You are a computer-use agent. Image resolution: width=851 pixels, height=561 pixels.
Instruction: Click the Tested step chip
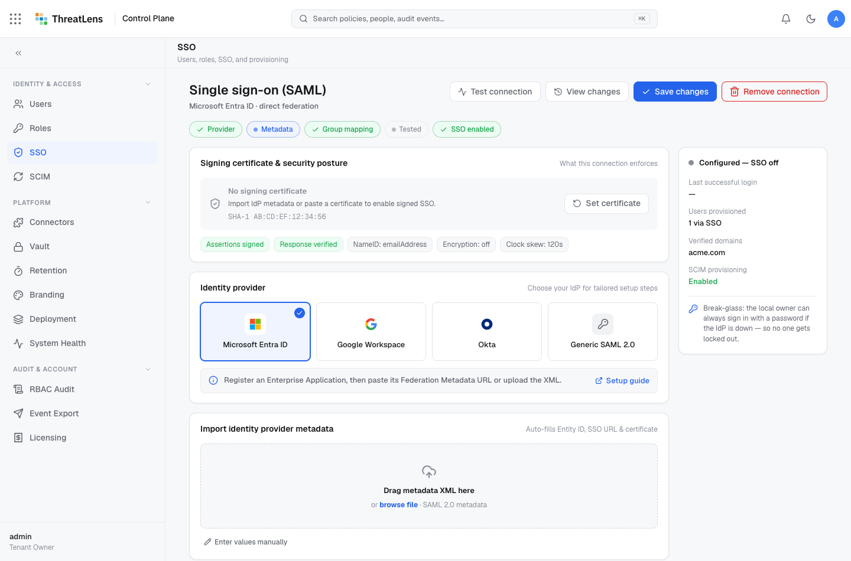[407, 129]
